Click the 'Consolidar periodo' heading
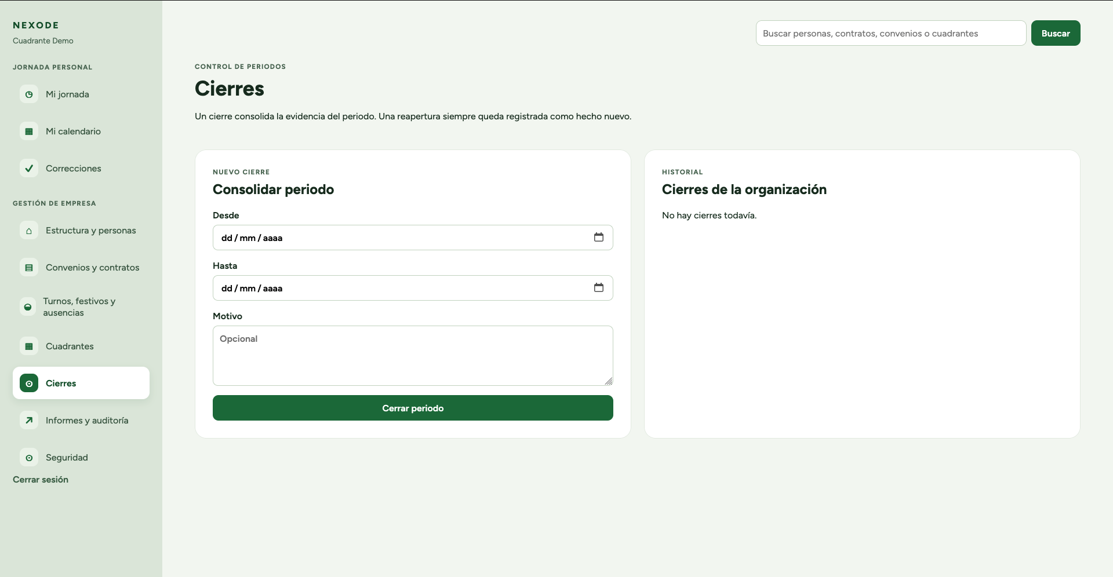 coord(273,189)
